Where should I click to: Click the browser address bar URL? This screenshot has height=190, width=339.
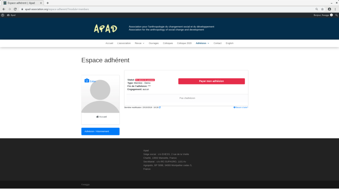coord(57,9)
